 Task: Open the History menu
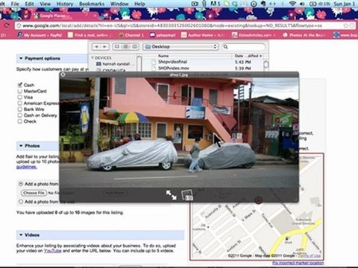pos(65,4)
